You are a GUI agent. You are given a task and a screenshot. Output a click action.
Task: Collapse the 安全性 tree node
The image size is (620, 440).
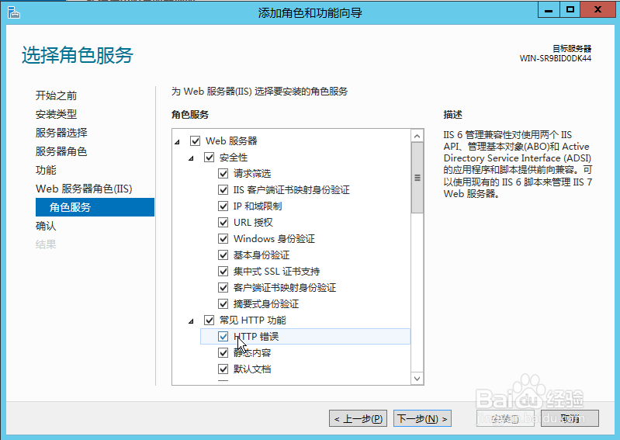(x=192, y=158)
